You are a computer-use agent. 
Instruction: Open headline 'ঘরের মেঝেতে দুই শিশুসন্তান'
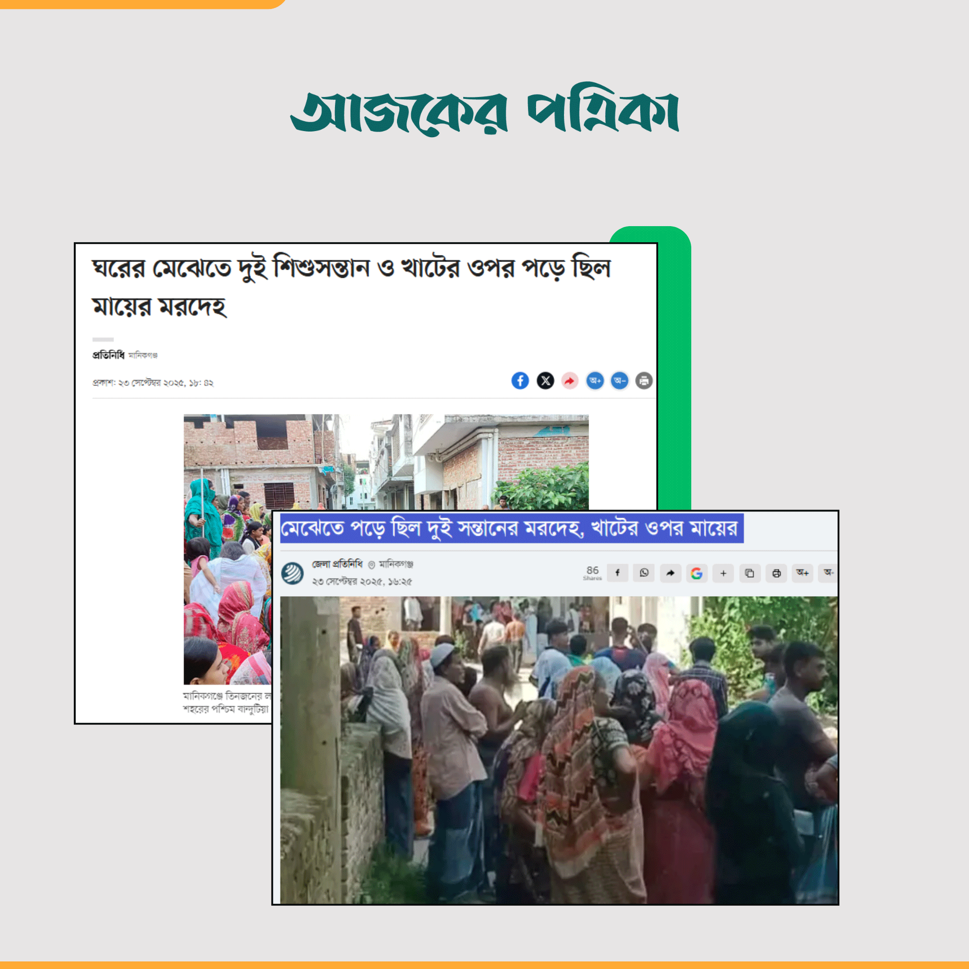[x=351, y=287]
